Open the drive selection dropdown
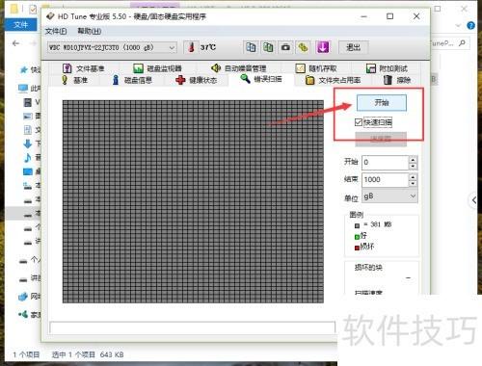This screenshot has height=366, width=482. click(x=112, y=47)
